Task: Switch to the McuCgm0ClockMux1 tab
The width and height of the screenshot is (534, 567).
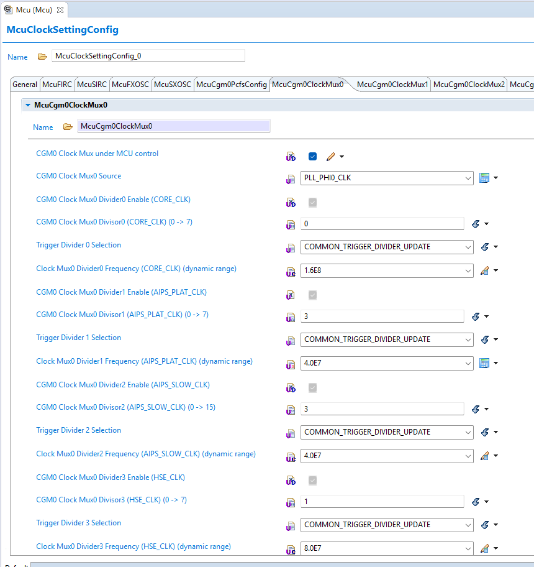Action: pyautogui.click(x=392, y=85)
